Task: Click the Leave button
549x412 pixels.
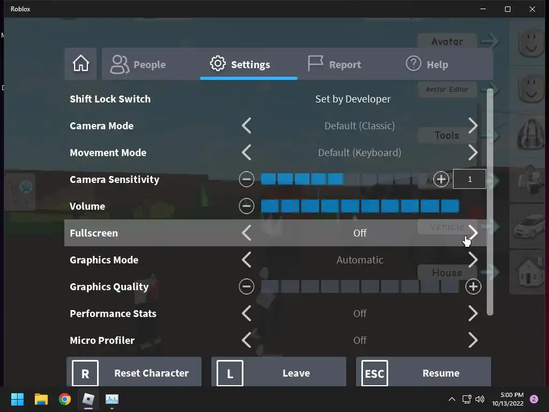Action: coord(279,372)
